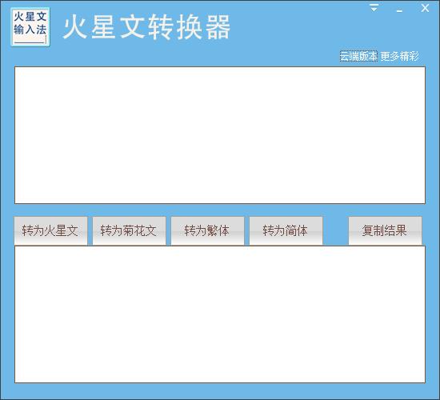The image size is (440, 400).
Task: Close the 火星文转换器 window
Action: click(x=425, y=8)
